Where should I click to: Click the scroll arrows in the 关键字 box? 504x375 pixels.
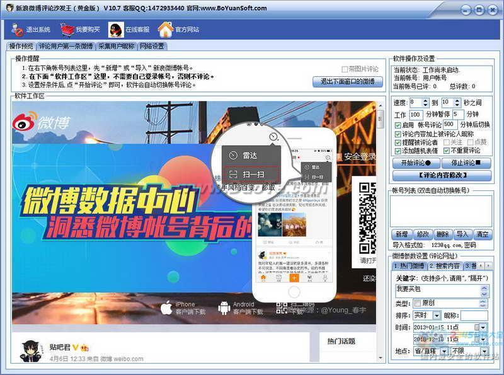(484, 291)
